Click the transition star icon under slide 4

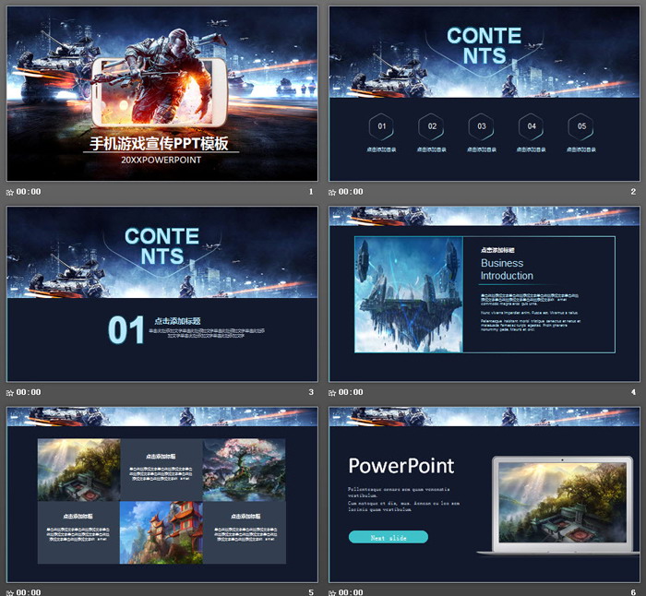(332, 392)
